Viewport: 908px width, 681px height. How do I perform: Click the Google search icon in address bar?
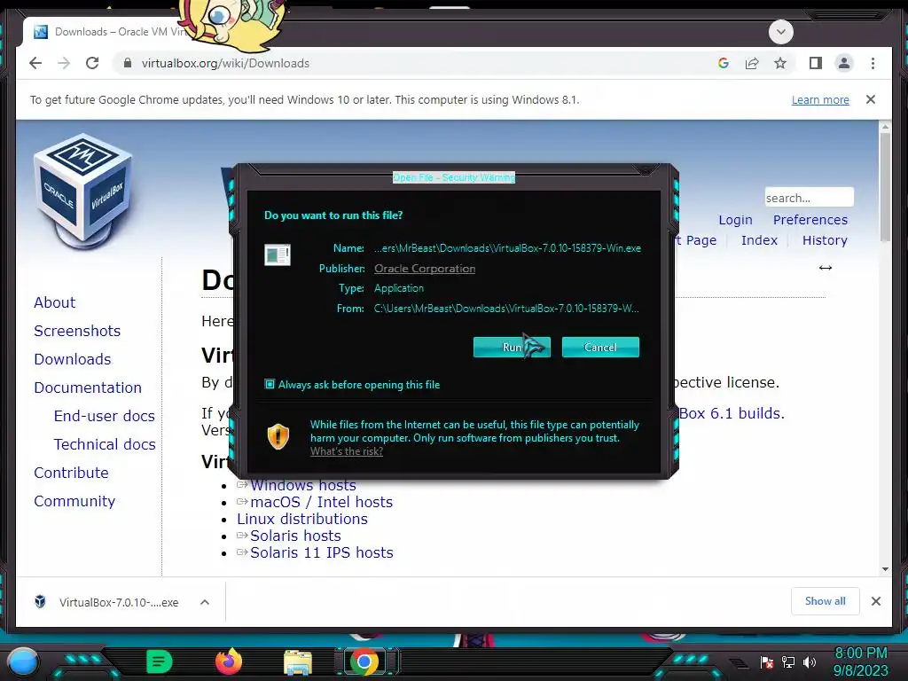724,63
